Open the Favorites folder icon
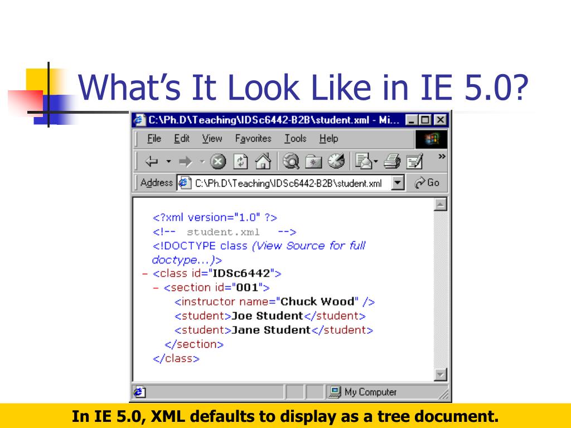Image resolution: width=571 pixels, height=428 pixels. (x=313, y=162)
